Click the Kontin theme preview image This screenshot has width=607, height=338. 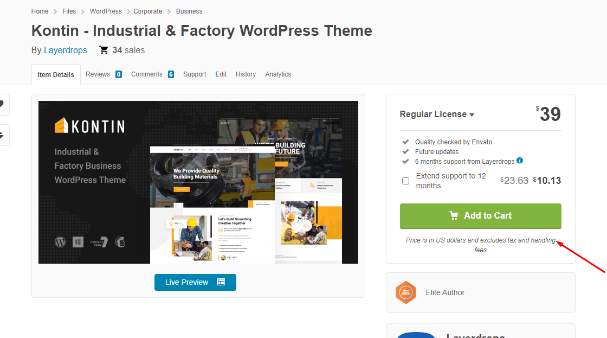pyautogui.click(x=198, y=182)
